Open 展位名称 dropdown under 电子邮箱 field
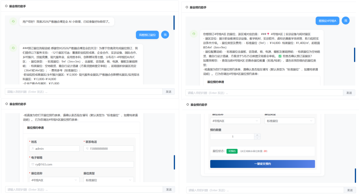 (54, 180)
